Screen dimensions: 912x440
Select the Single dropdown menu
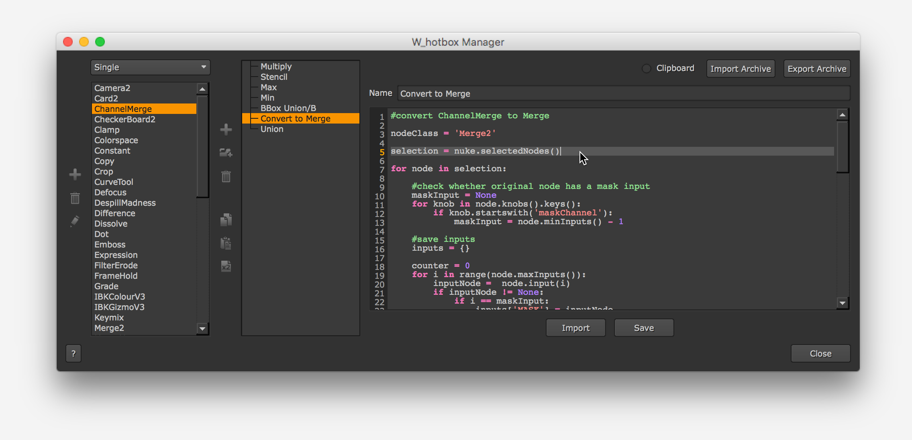[148, 68]
